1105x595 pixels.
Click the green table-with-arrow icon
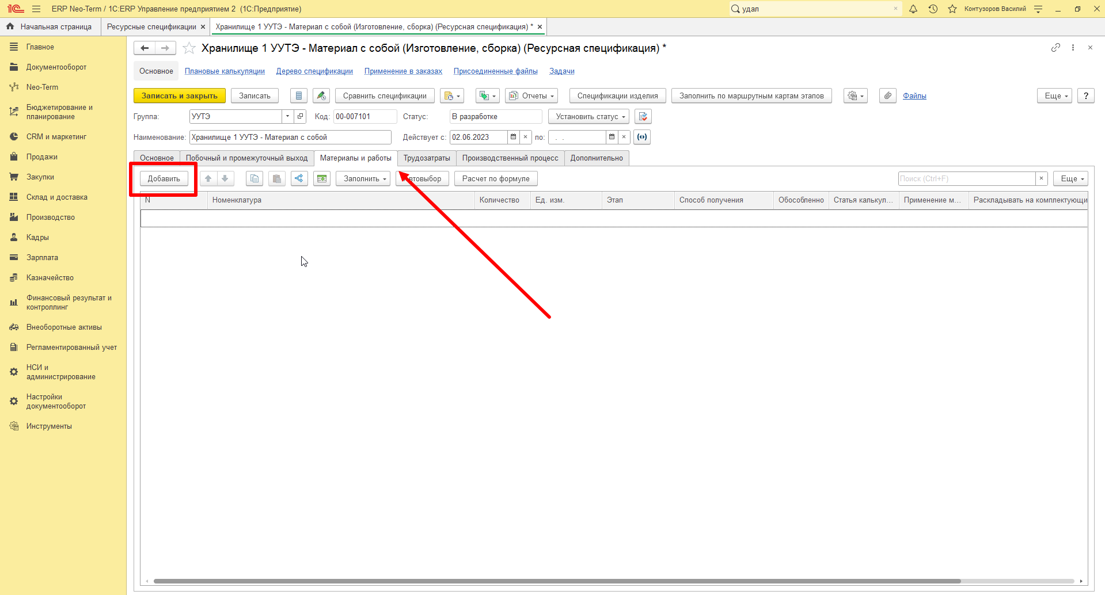click(x=322, y=178)
